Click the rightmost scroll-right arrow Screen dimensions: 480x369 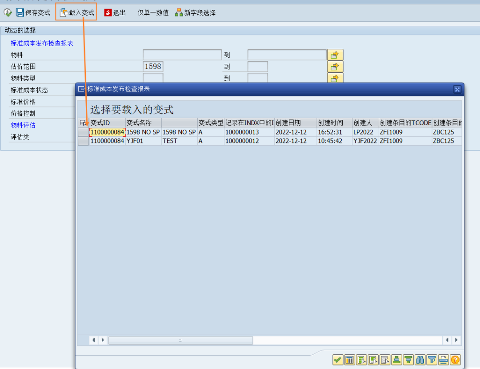coord(456,340)
